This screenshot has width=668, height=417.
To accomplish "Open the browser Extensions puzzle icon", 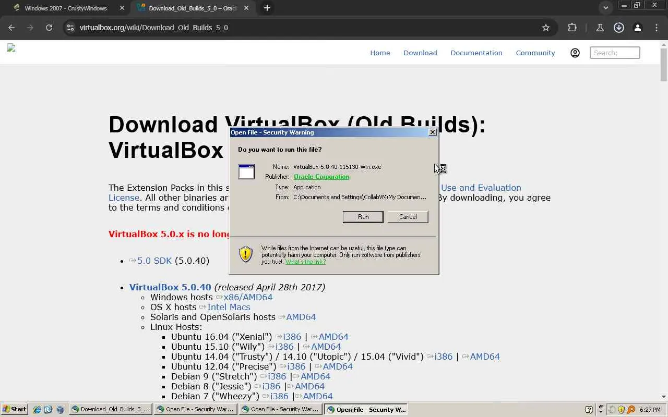I will click(x=572, y=28).
